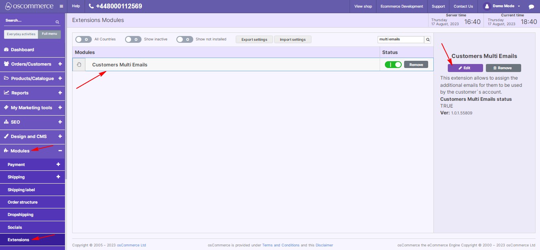
Task: Click Remove button in side panel
Action: coord(503,68)
